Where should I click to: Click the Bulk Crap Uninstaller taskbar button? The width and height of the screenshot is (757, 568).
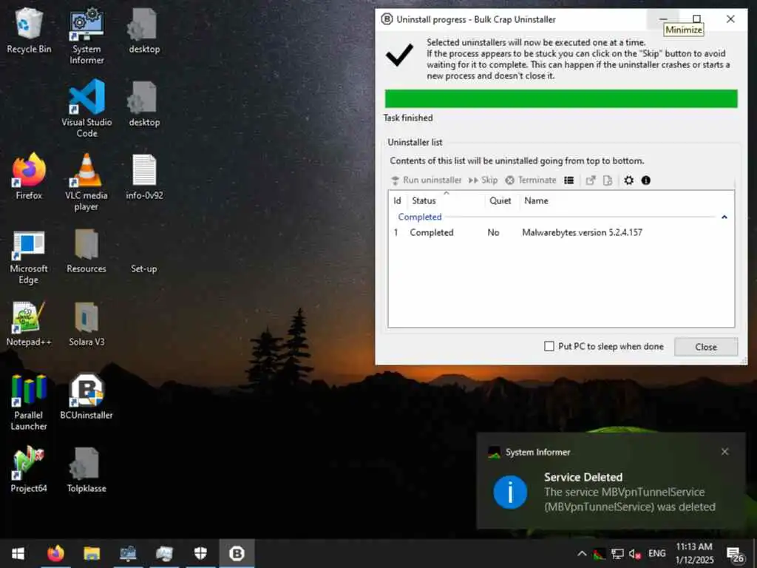(237, 553)
